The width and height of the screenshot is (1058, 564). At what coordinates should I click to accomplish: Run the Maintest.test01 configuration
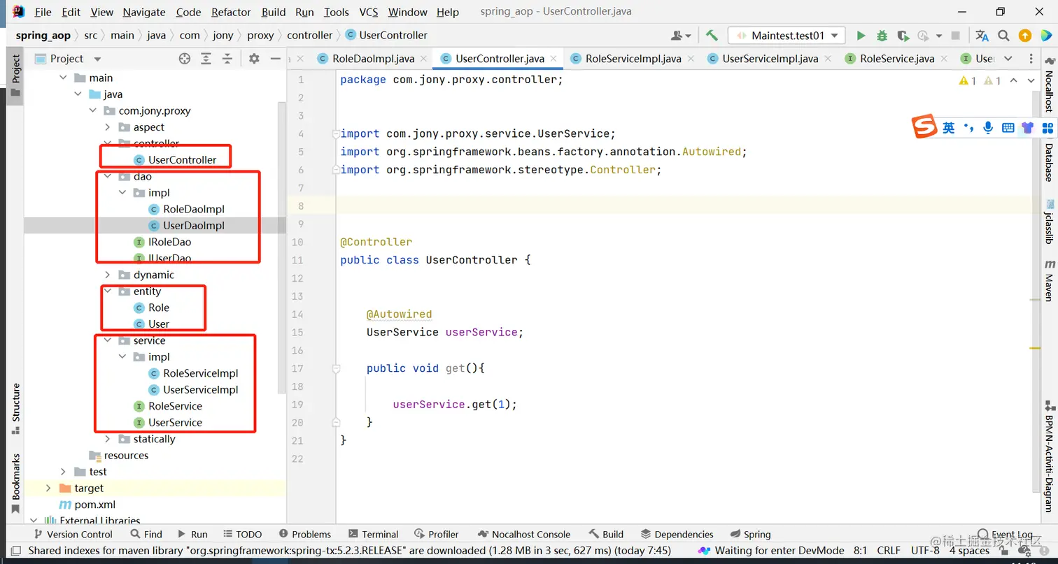point(861,36)
